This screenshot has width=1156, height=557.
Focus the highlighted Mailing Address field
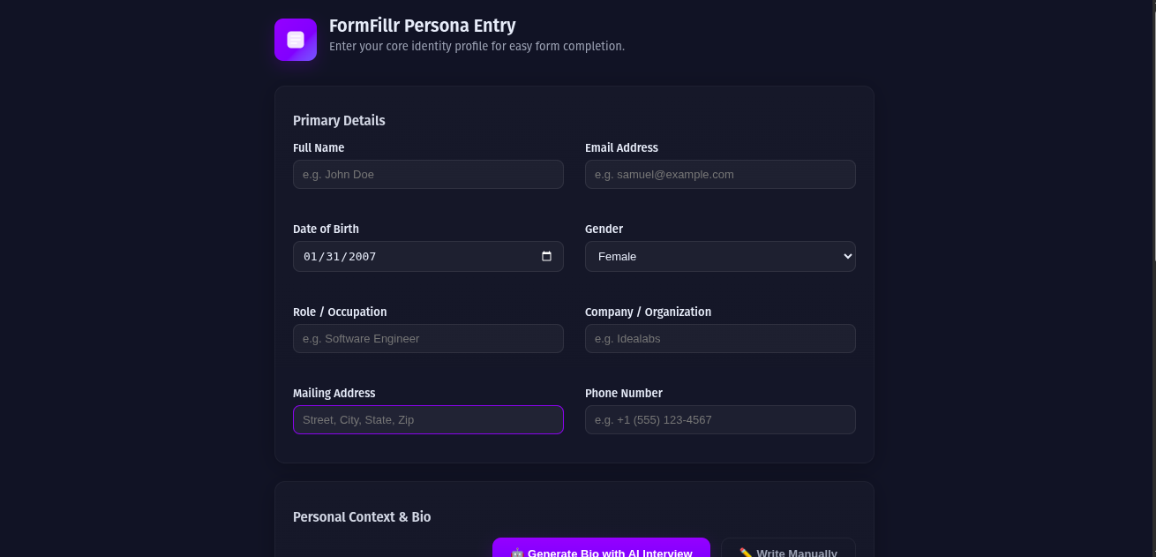click(x=428, y=419)
